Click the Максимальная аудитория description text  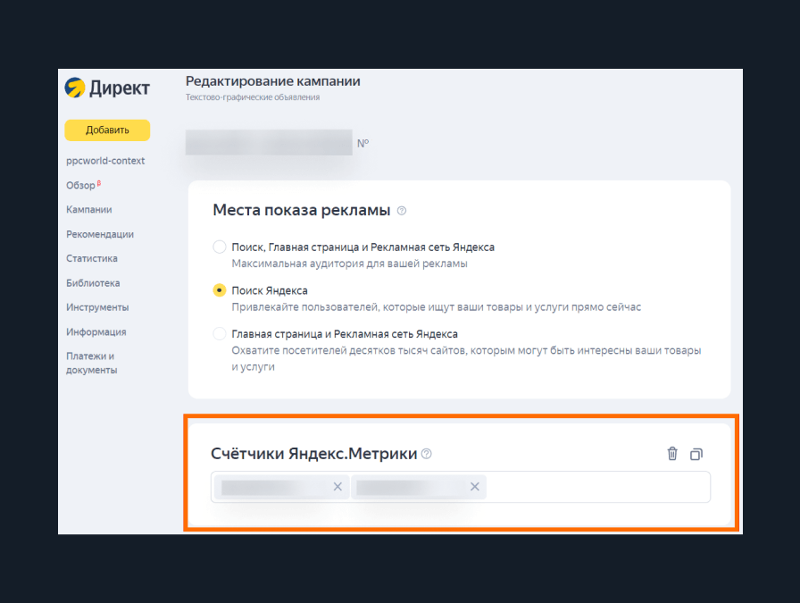[349, 264]
